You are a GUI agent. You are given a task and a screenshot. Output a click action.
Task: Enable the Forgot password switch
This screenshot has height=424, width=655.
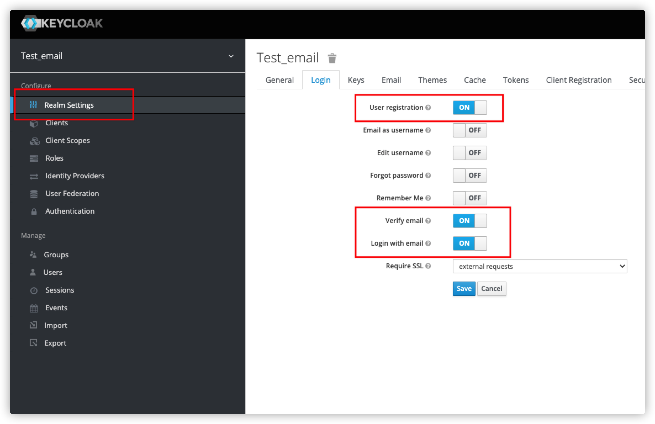click(x=470, y=175)
